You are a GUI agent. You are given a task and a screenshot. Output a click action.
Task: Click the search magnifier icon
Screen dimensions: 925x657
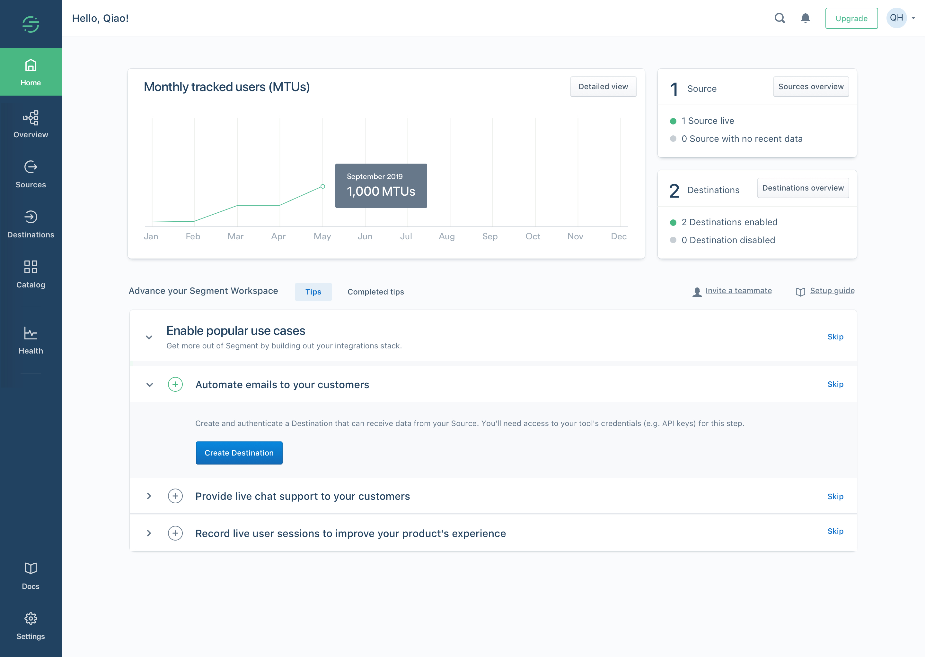(780, 18)
